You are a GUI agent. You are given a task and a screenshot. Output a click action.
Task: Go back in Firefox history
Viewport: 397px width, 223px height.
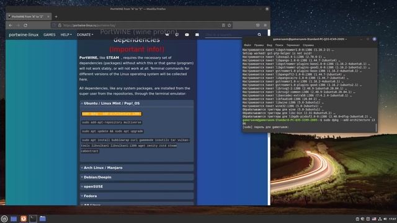coord(11,25)
